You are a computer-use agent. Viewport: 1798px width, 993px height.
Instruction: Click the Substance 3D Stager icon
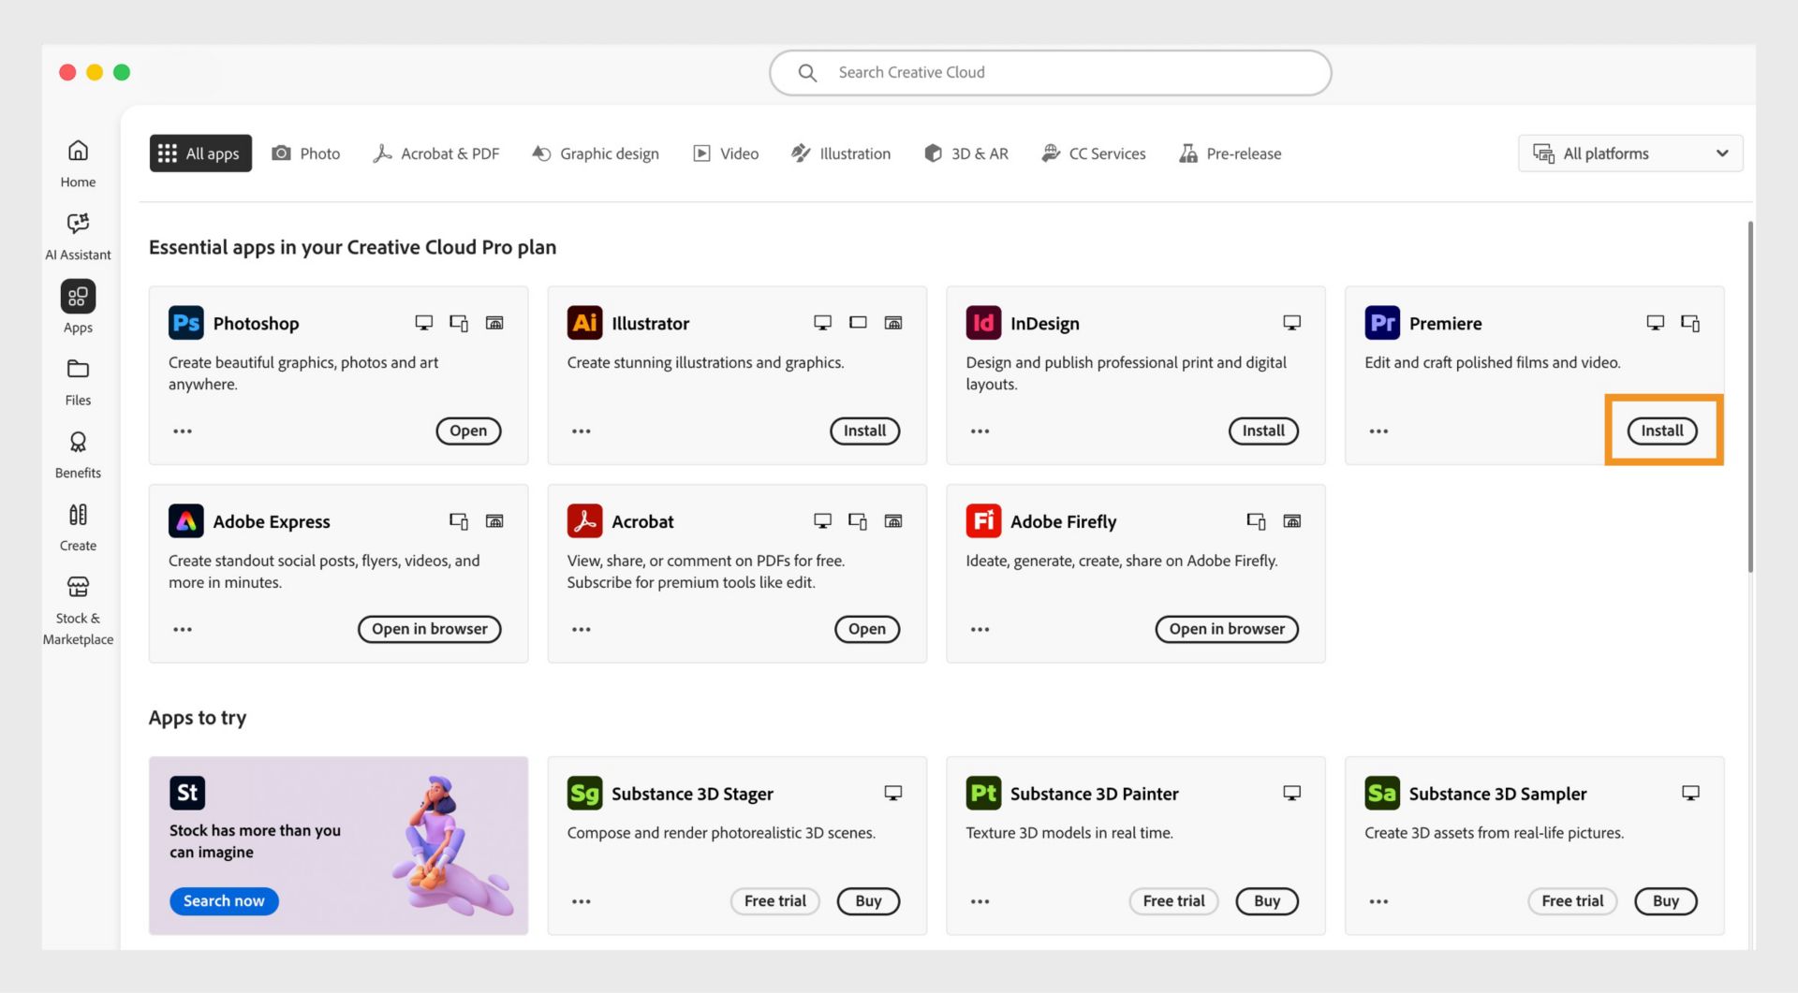[584, 794]
